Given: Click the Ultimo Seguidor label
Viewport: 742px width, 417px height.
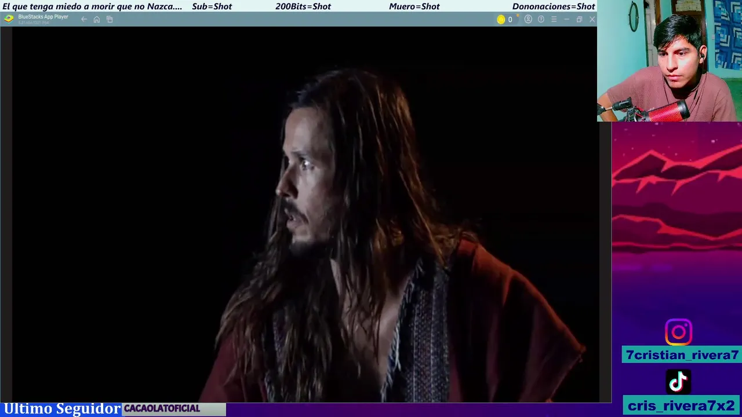Looking at the screenshot, I should point(62,409).
